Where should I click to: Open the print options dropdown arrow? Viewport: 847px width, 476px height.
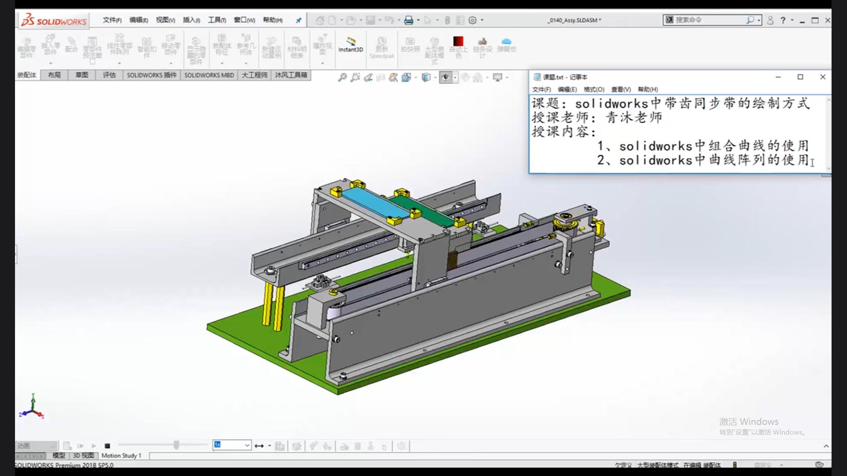coord(418,20)
